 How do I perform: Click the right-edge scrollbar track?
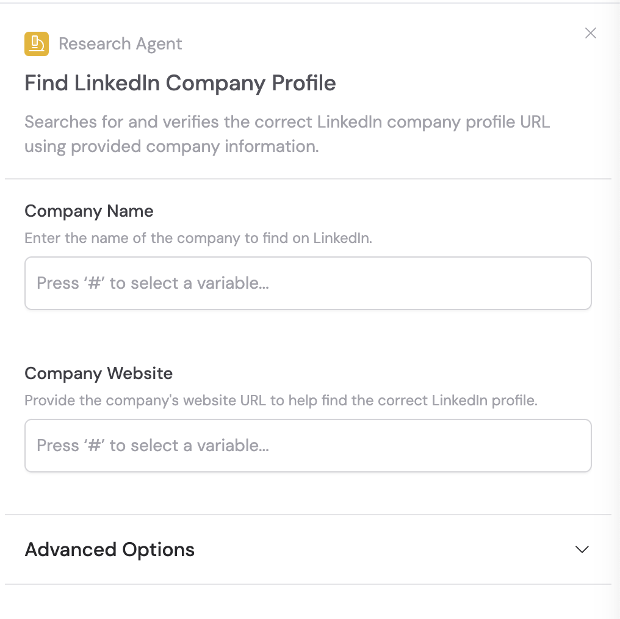point(616,305)
